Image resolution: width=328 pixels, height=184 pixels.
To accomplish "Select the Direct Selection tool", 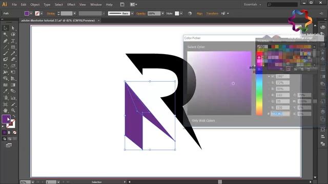I will pyautogui.click(x=13, y=28).
